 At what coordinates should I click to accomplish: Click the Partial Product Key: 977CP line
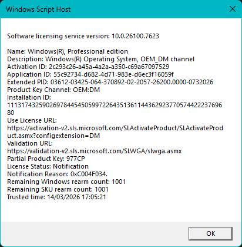[46, 159]
